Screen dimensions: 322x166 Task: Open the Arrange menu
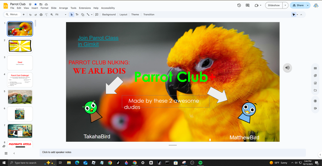[64, 8]
